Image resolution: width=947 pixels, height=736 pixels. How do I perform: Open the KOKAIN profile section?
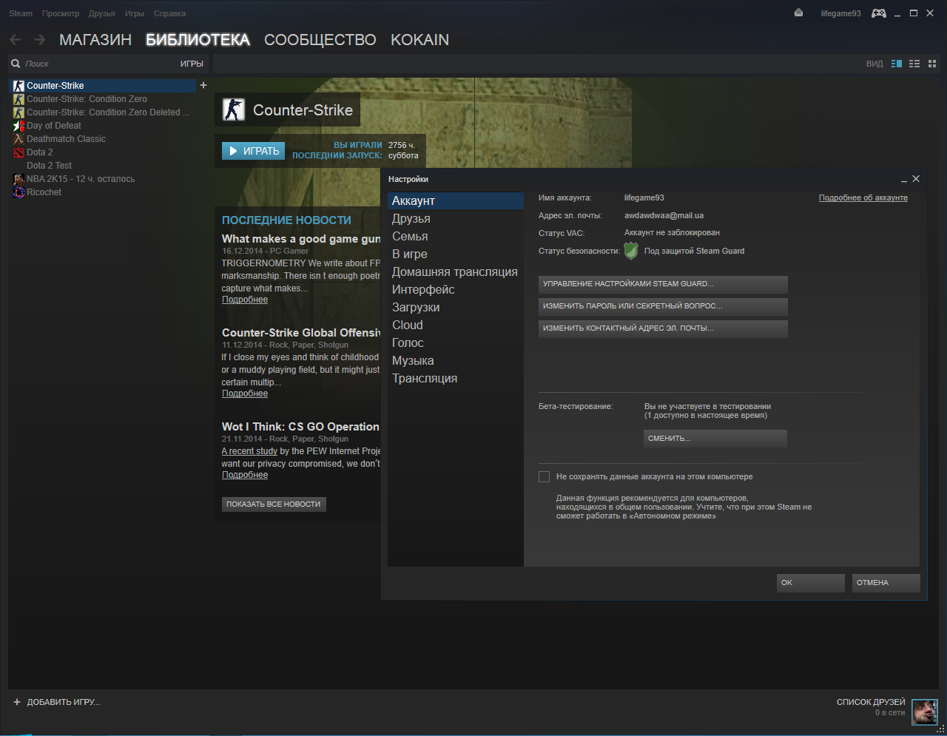[x=419, y=40]
